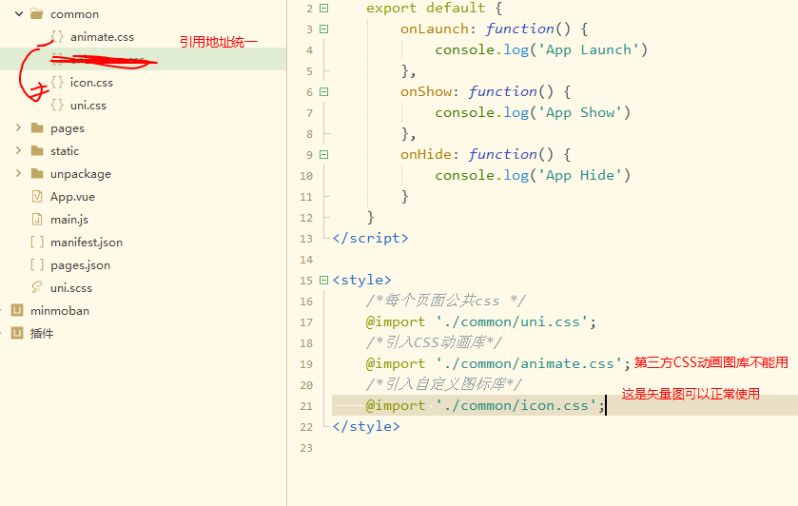The width and height of the screenshot is (798, 506).
Task: Open pages.json from the tree
Action: pos(81,265)
